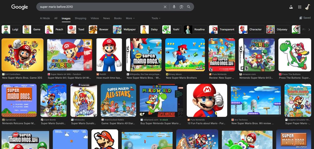Open the Videos tab

[95, 18]
